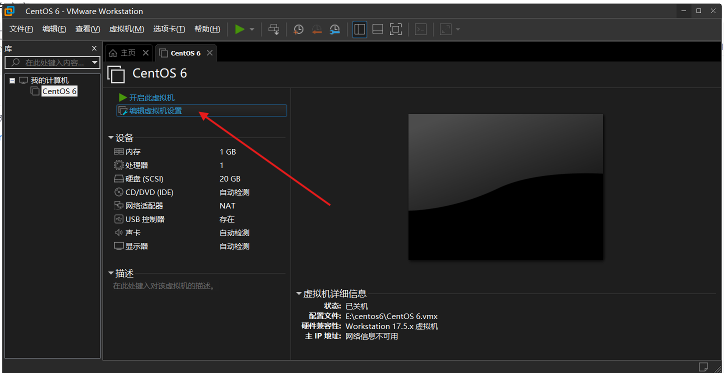724x373 pixels.
Task: Click the E:\centos6\CentOS 6.vmx config path
Action: [x=391, y=316]
